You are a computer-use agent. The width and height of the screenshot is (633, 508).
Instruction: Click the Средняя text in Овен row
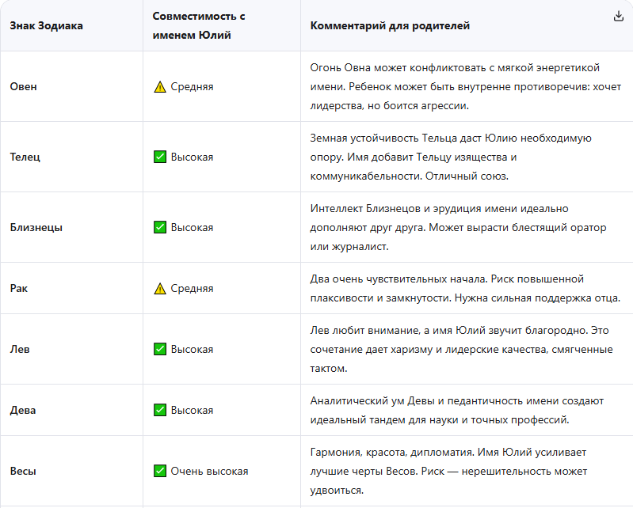192,87
